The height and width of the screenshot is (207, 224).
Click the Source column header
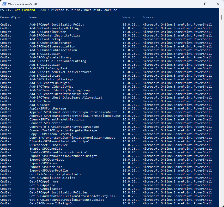point(148,17)
